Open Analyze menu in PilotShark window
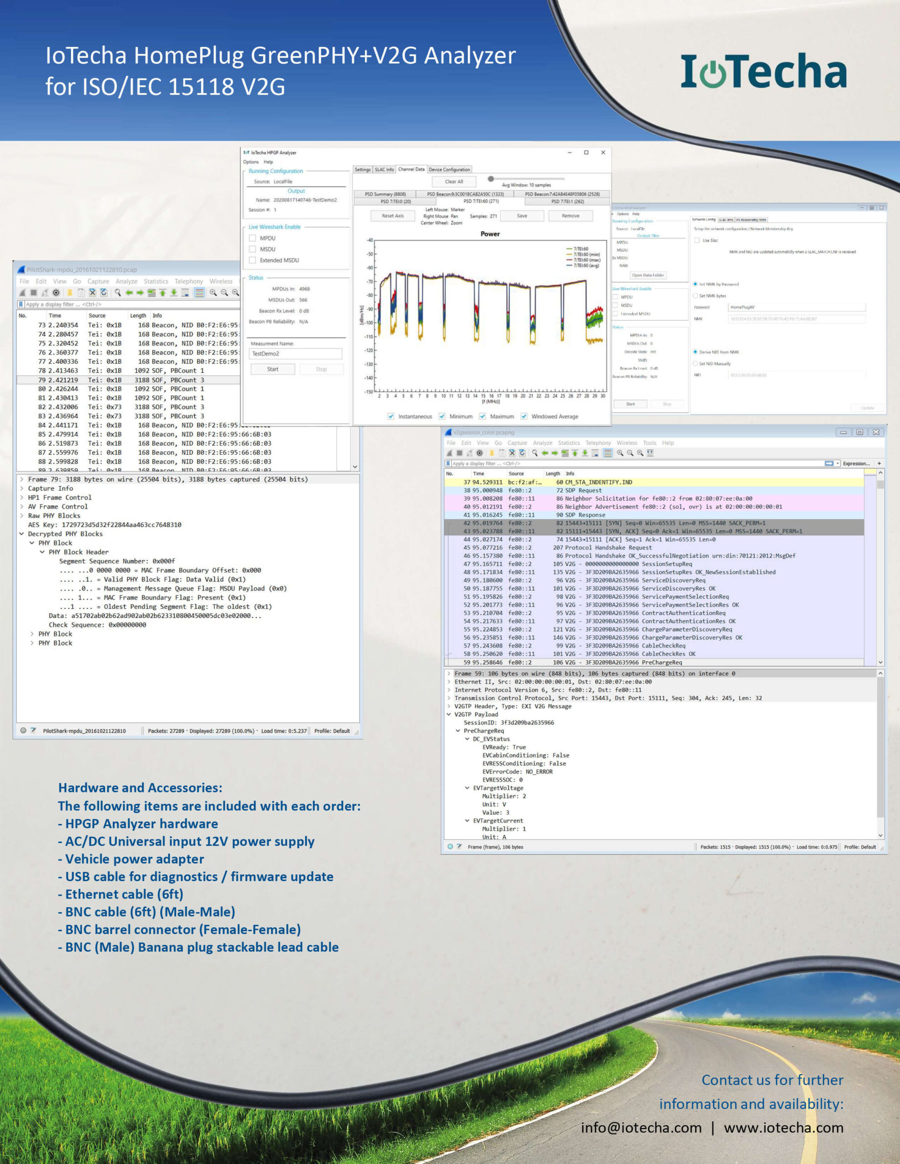 pyautogui.click(x=126, y=281)
